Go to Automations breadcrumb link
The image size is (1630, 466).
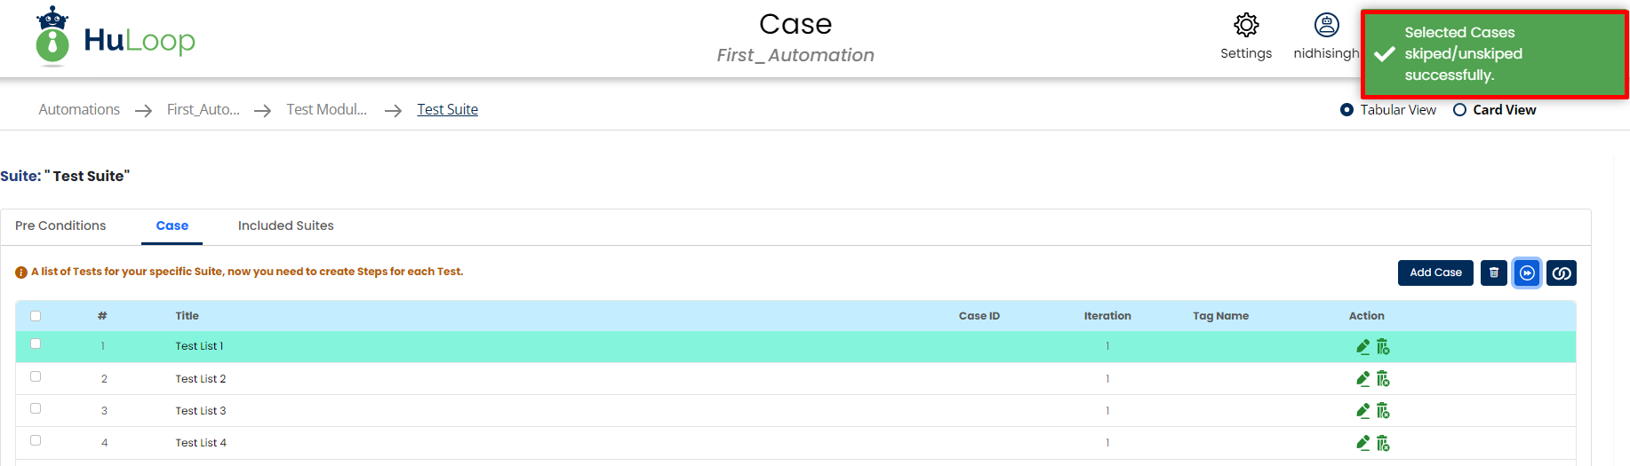[x=79, y=110]
